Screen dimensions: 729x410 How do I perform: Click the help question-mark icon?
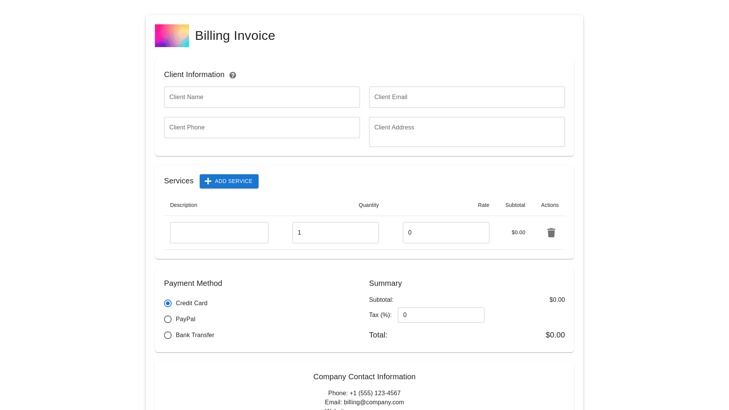(233, 75)
